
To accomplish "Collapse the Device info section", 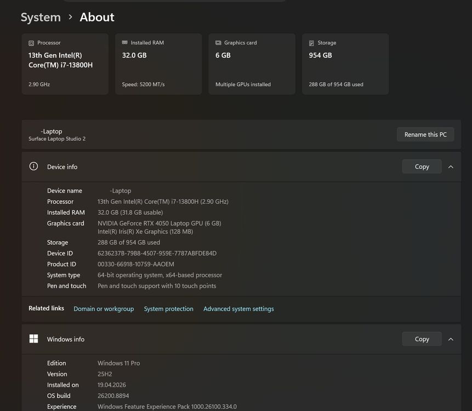I will click(x=451, y=167).
